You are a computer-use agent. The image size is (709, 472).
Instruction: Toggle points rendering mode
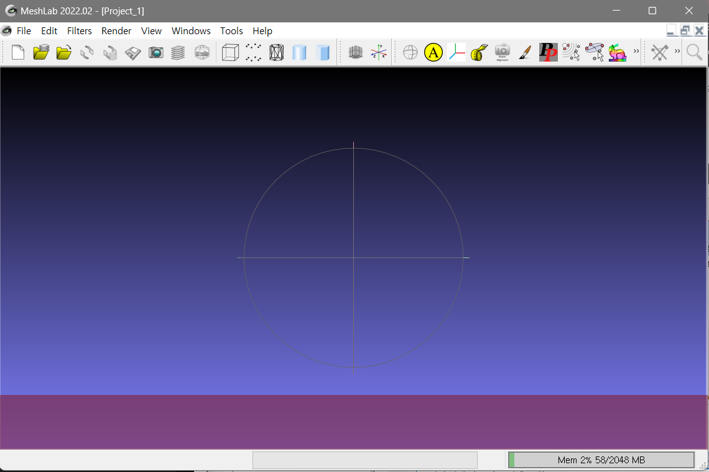point(253,53)
